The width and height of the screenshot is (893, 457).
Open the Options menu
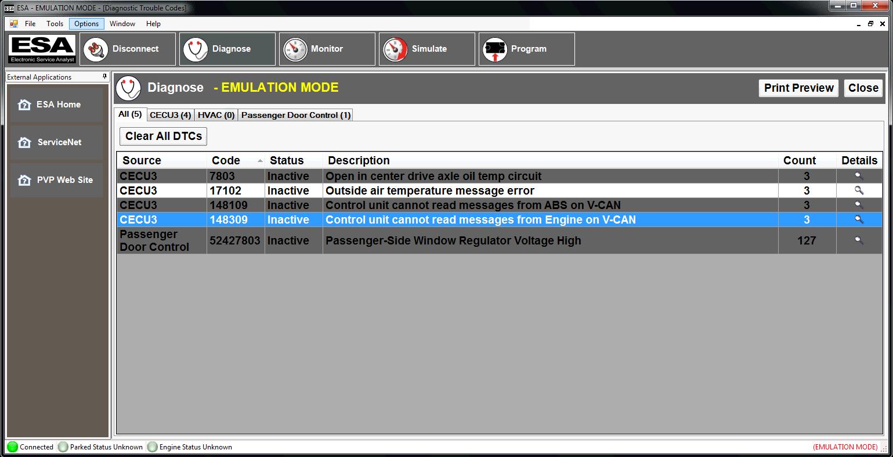coord(86,24)
